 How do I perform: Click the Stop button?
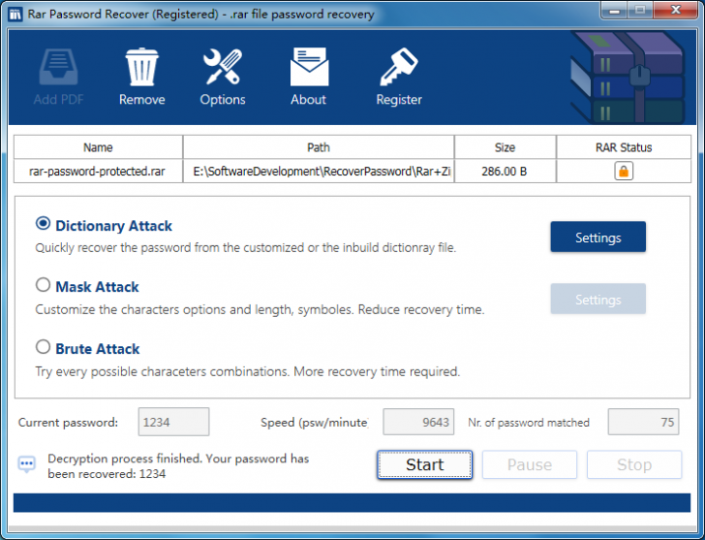tap(634, 464)
